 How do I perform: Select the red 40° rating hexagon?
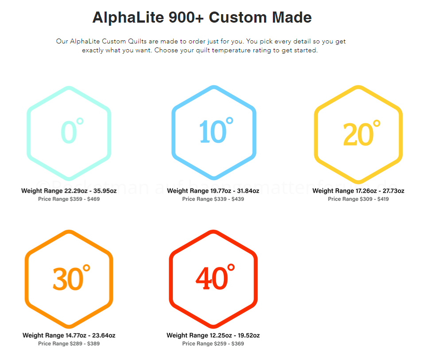point(213,278)
